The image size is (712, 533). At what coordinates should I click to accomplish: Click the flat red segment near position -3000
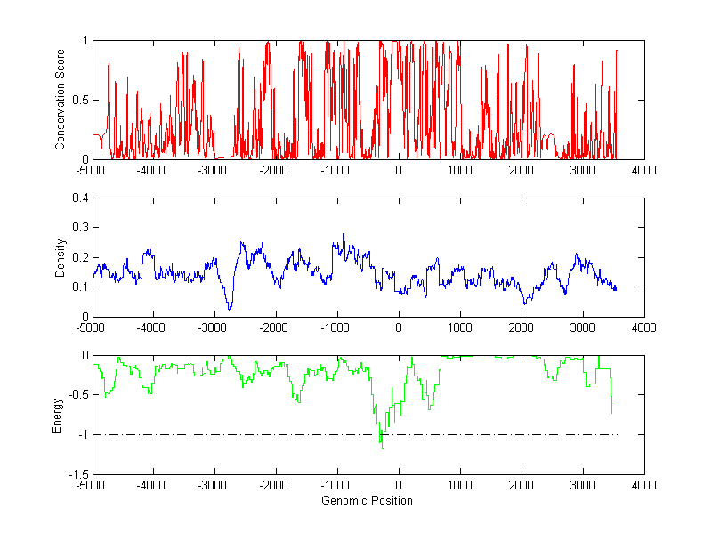pyautogui.click(x=226, y=157)
